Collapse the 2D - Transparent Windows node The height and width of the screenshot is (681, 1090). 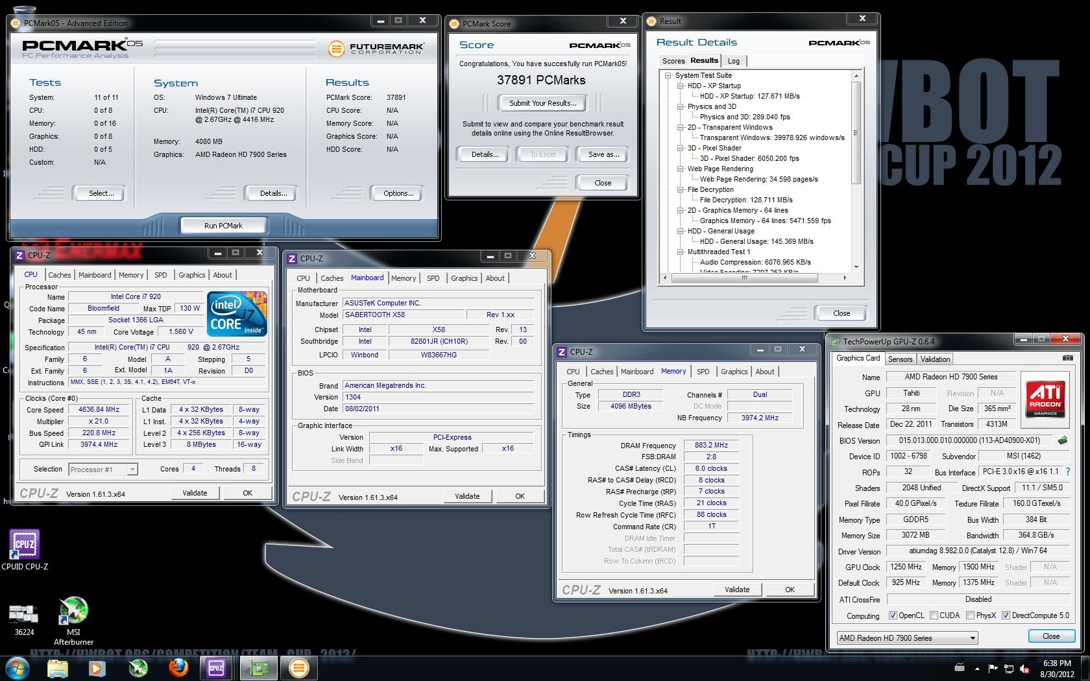tap(680, 127)
